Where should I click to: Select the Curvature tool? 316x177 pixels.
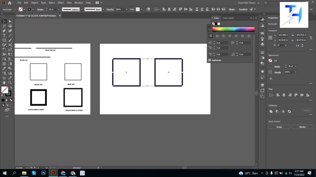pyautogui.click(x=10, y=30)
